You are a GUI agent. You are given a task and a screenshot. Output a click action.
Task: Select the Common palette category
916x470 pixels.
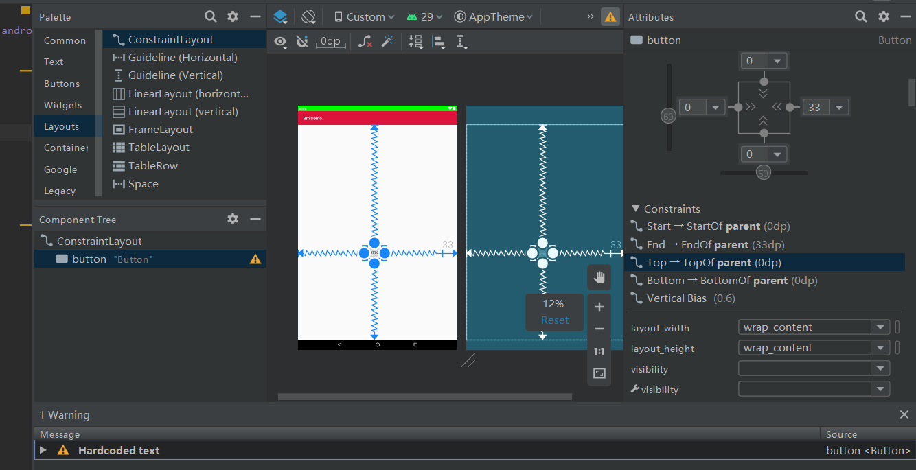(x=65, y=40)
